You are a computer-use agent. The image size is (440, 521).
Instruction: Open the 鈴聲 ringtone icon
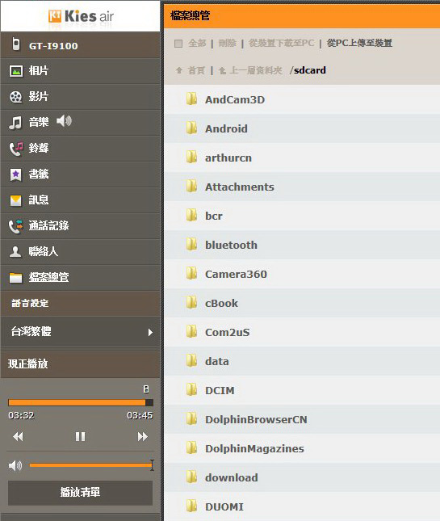click(16, 149)
